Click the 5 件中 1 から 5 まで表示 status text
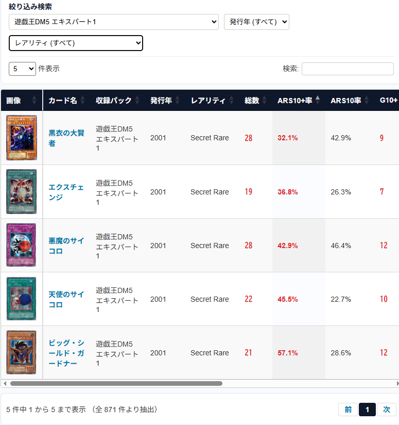 (x=46, y=410)
